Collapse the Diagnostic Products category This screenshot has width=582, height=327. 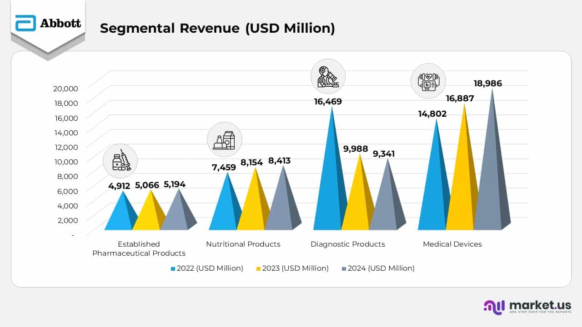click(348, 244)
